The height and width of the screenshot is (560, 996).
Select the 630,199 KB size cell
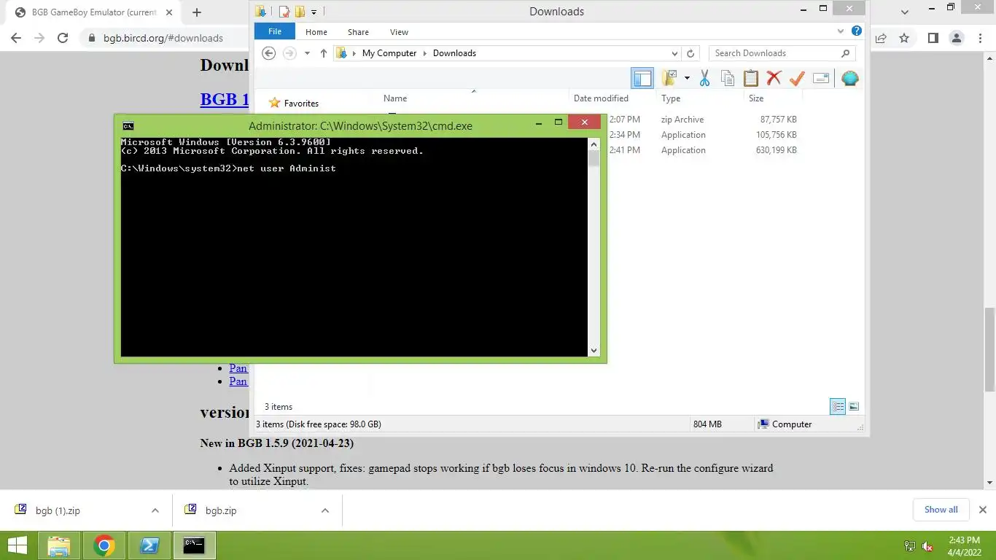[776, 150]
